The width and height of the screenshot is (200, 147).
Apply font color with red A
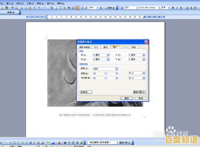pyautogui.click(x=59, y=143)
